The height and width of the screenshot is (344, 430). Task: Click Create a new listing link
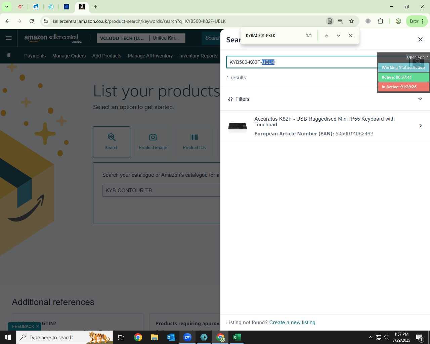[x=292, y=322]
